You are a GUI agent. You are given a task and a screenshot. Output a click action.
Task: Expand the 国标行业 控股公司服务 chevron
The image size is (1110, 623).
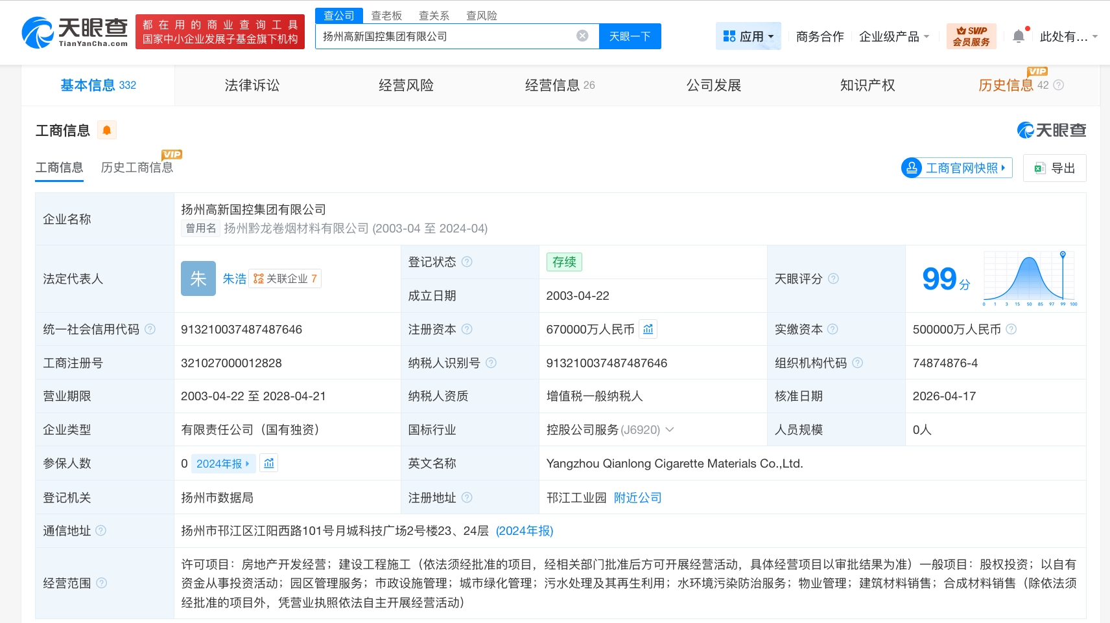coord(670,429)
